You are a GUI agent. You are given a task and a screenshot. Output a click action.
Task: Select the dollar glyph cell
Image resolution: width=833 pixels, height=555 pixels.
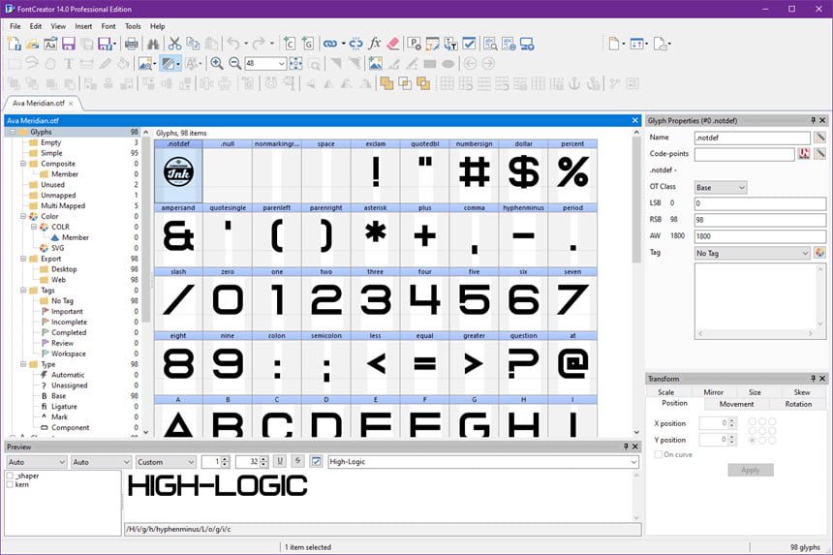coord(523,171)
